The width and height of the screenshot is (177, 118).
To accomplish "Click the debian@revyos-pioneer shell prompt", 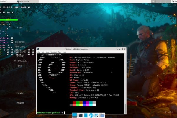I will 50,113.
